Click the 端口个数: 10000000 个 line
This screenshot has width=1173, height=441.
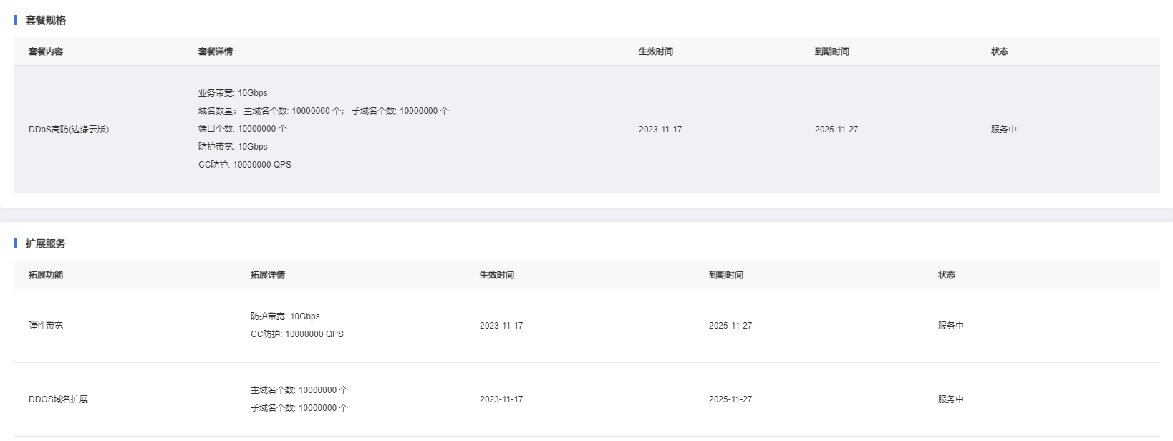pos(243,129)
